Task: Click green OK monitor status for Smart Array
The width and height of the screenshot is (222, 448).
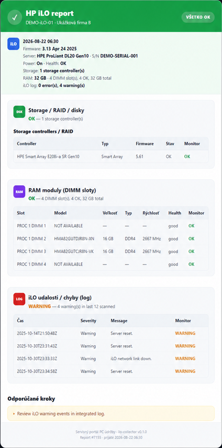Action: click(187, 157)
